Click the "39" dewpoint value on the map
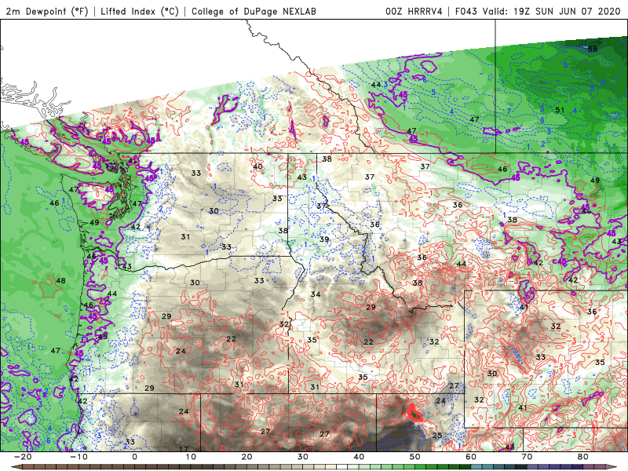The height and width of the screenshot is (471, 628). coord(324,239)
